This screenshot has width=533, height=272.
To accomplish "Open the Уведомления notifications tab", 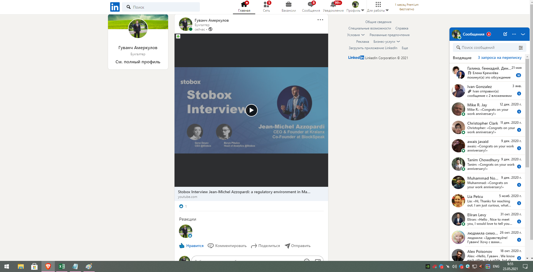I will [x=333, y=7].
